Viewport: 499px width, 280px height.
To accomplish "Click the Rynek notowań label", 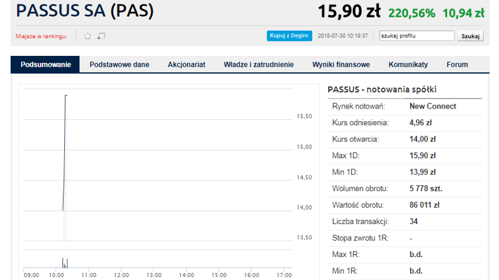I will [358, 106].
